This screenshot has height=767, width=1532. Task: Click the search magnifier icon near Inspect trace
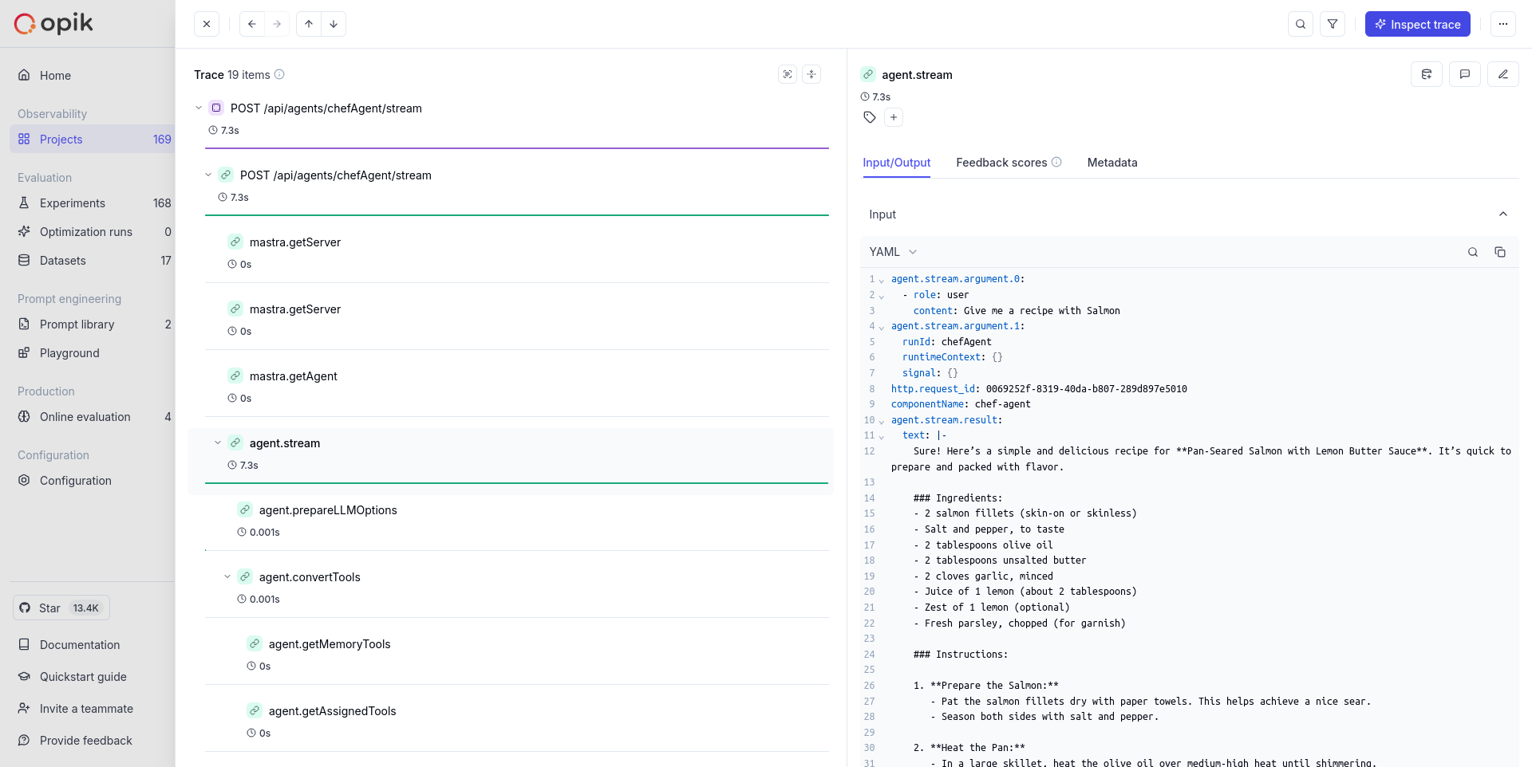tap(1301, 24)
